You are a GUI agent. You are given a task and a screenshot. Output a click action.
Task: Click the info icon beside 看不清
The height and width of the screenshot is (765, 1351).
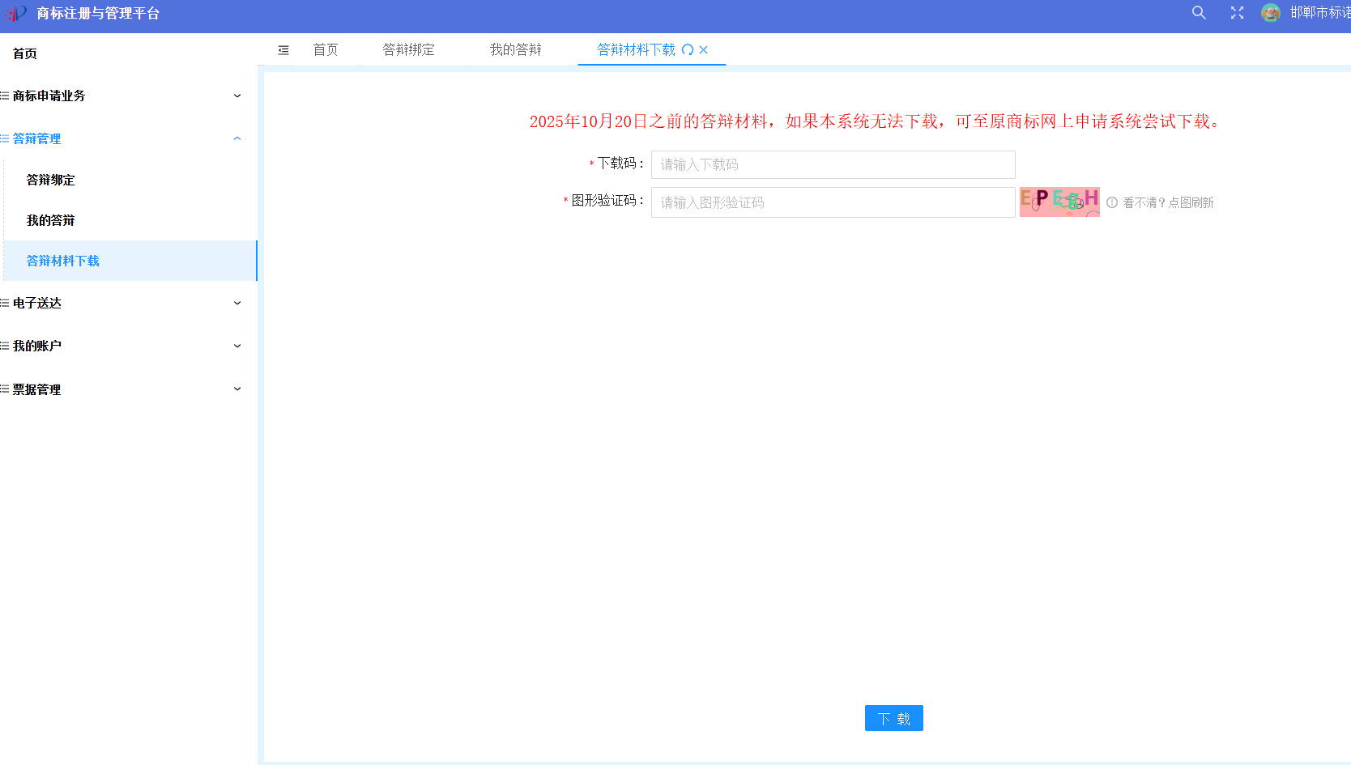1112,202
